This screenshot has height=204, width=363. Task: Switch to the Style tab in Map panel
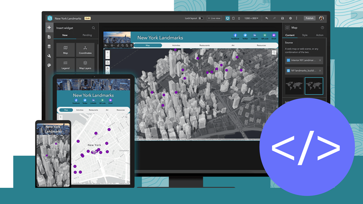click(x=305, y=35)
